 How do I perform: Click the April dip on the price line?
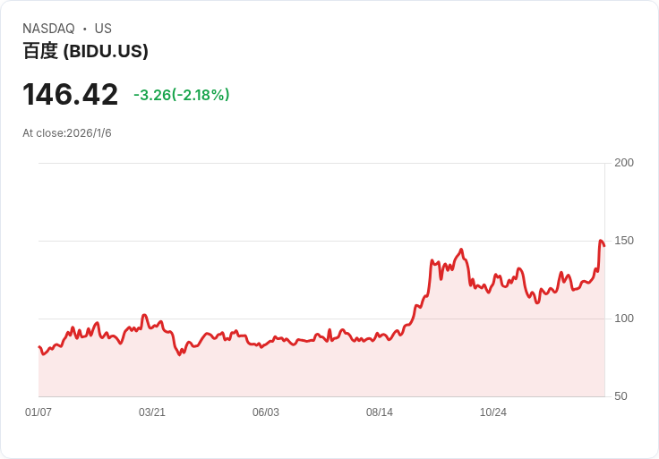(x=179, y=355)
